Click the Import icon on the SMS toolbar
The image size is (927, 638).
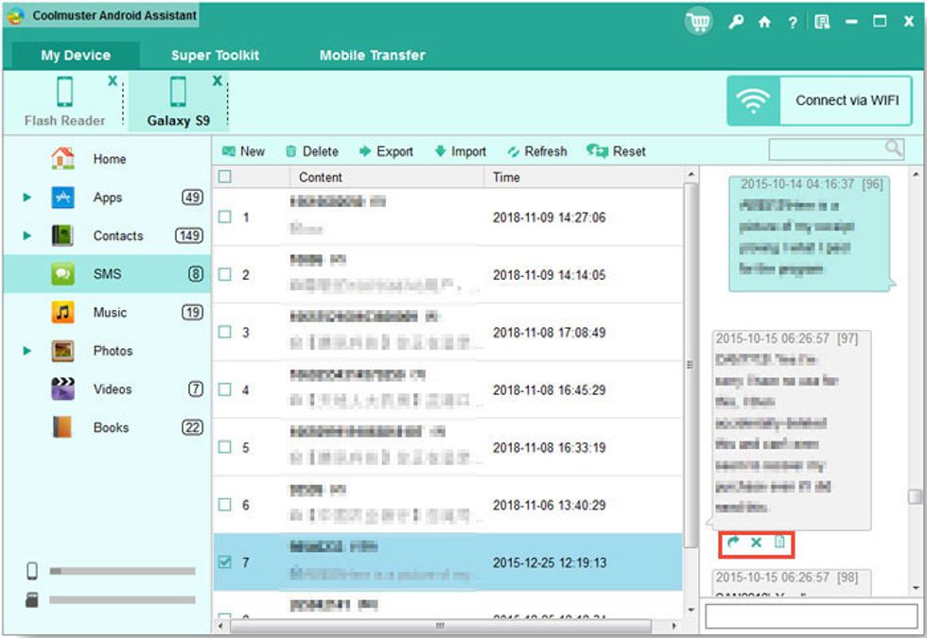click(458, 151)
